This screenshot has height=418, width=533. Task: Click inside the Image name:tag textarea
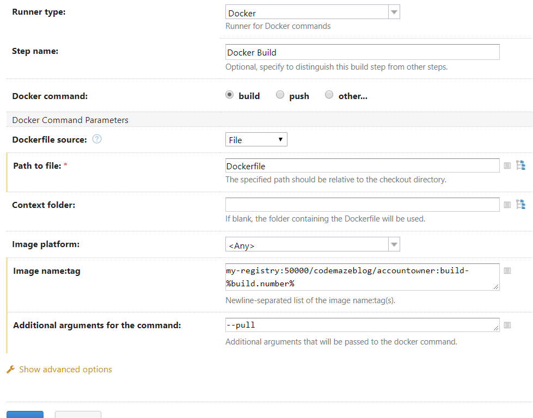[x=362, y=276]
